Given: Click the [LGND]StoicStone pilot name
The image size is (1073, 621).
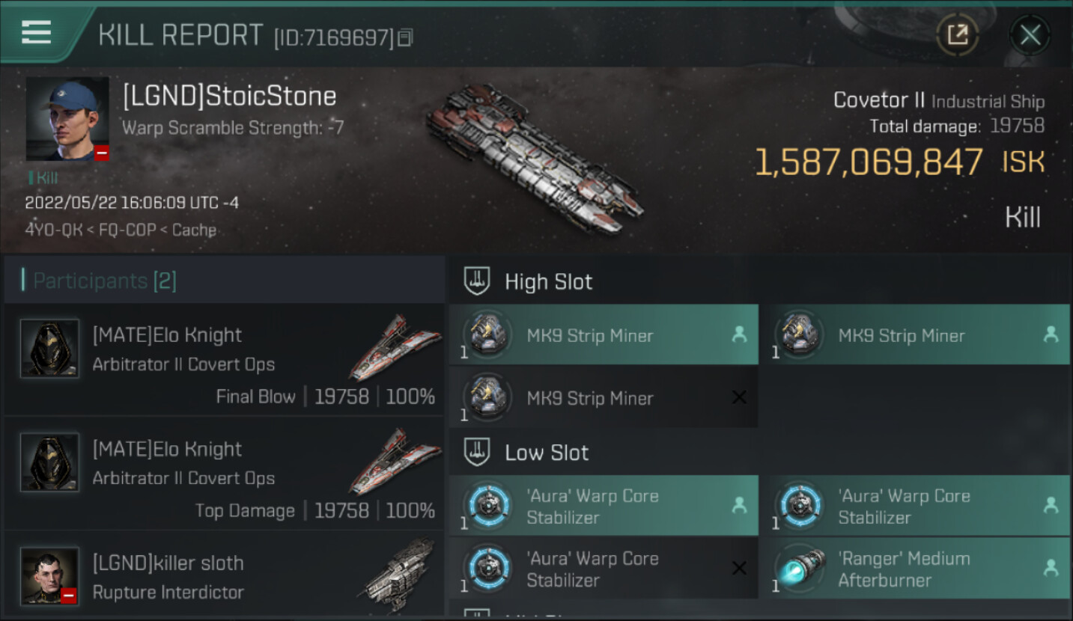Looking at the screenshot, I should [x=229, y=96].
